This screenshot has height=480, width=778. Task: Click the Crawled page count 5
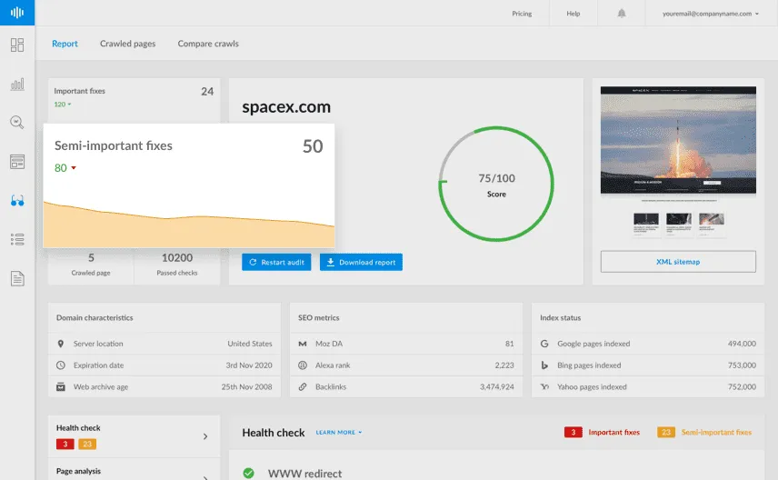pyautogui.click(x=91, y=257)
